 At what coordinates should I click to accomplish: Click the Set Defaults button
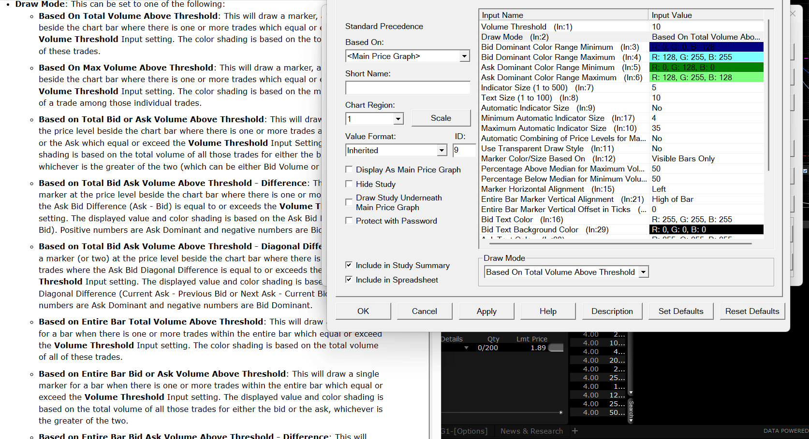tap(680, 312)
